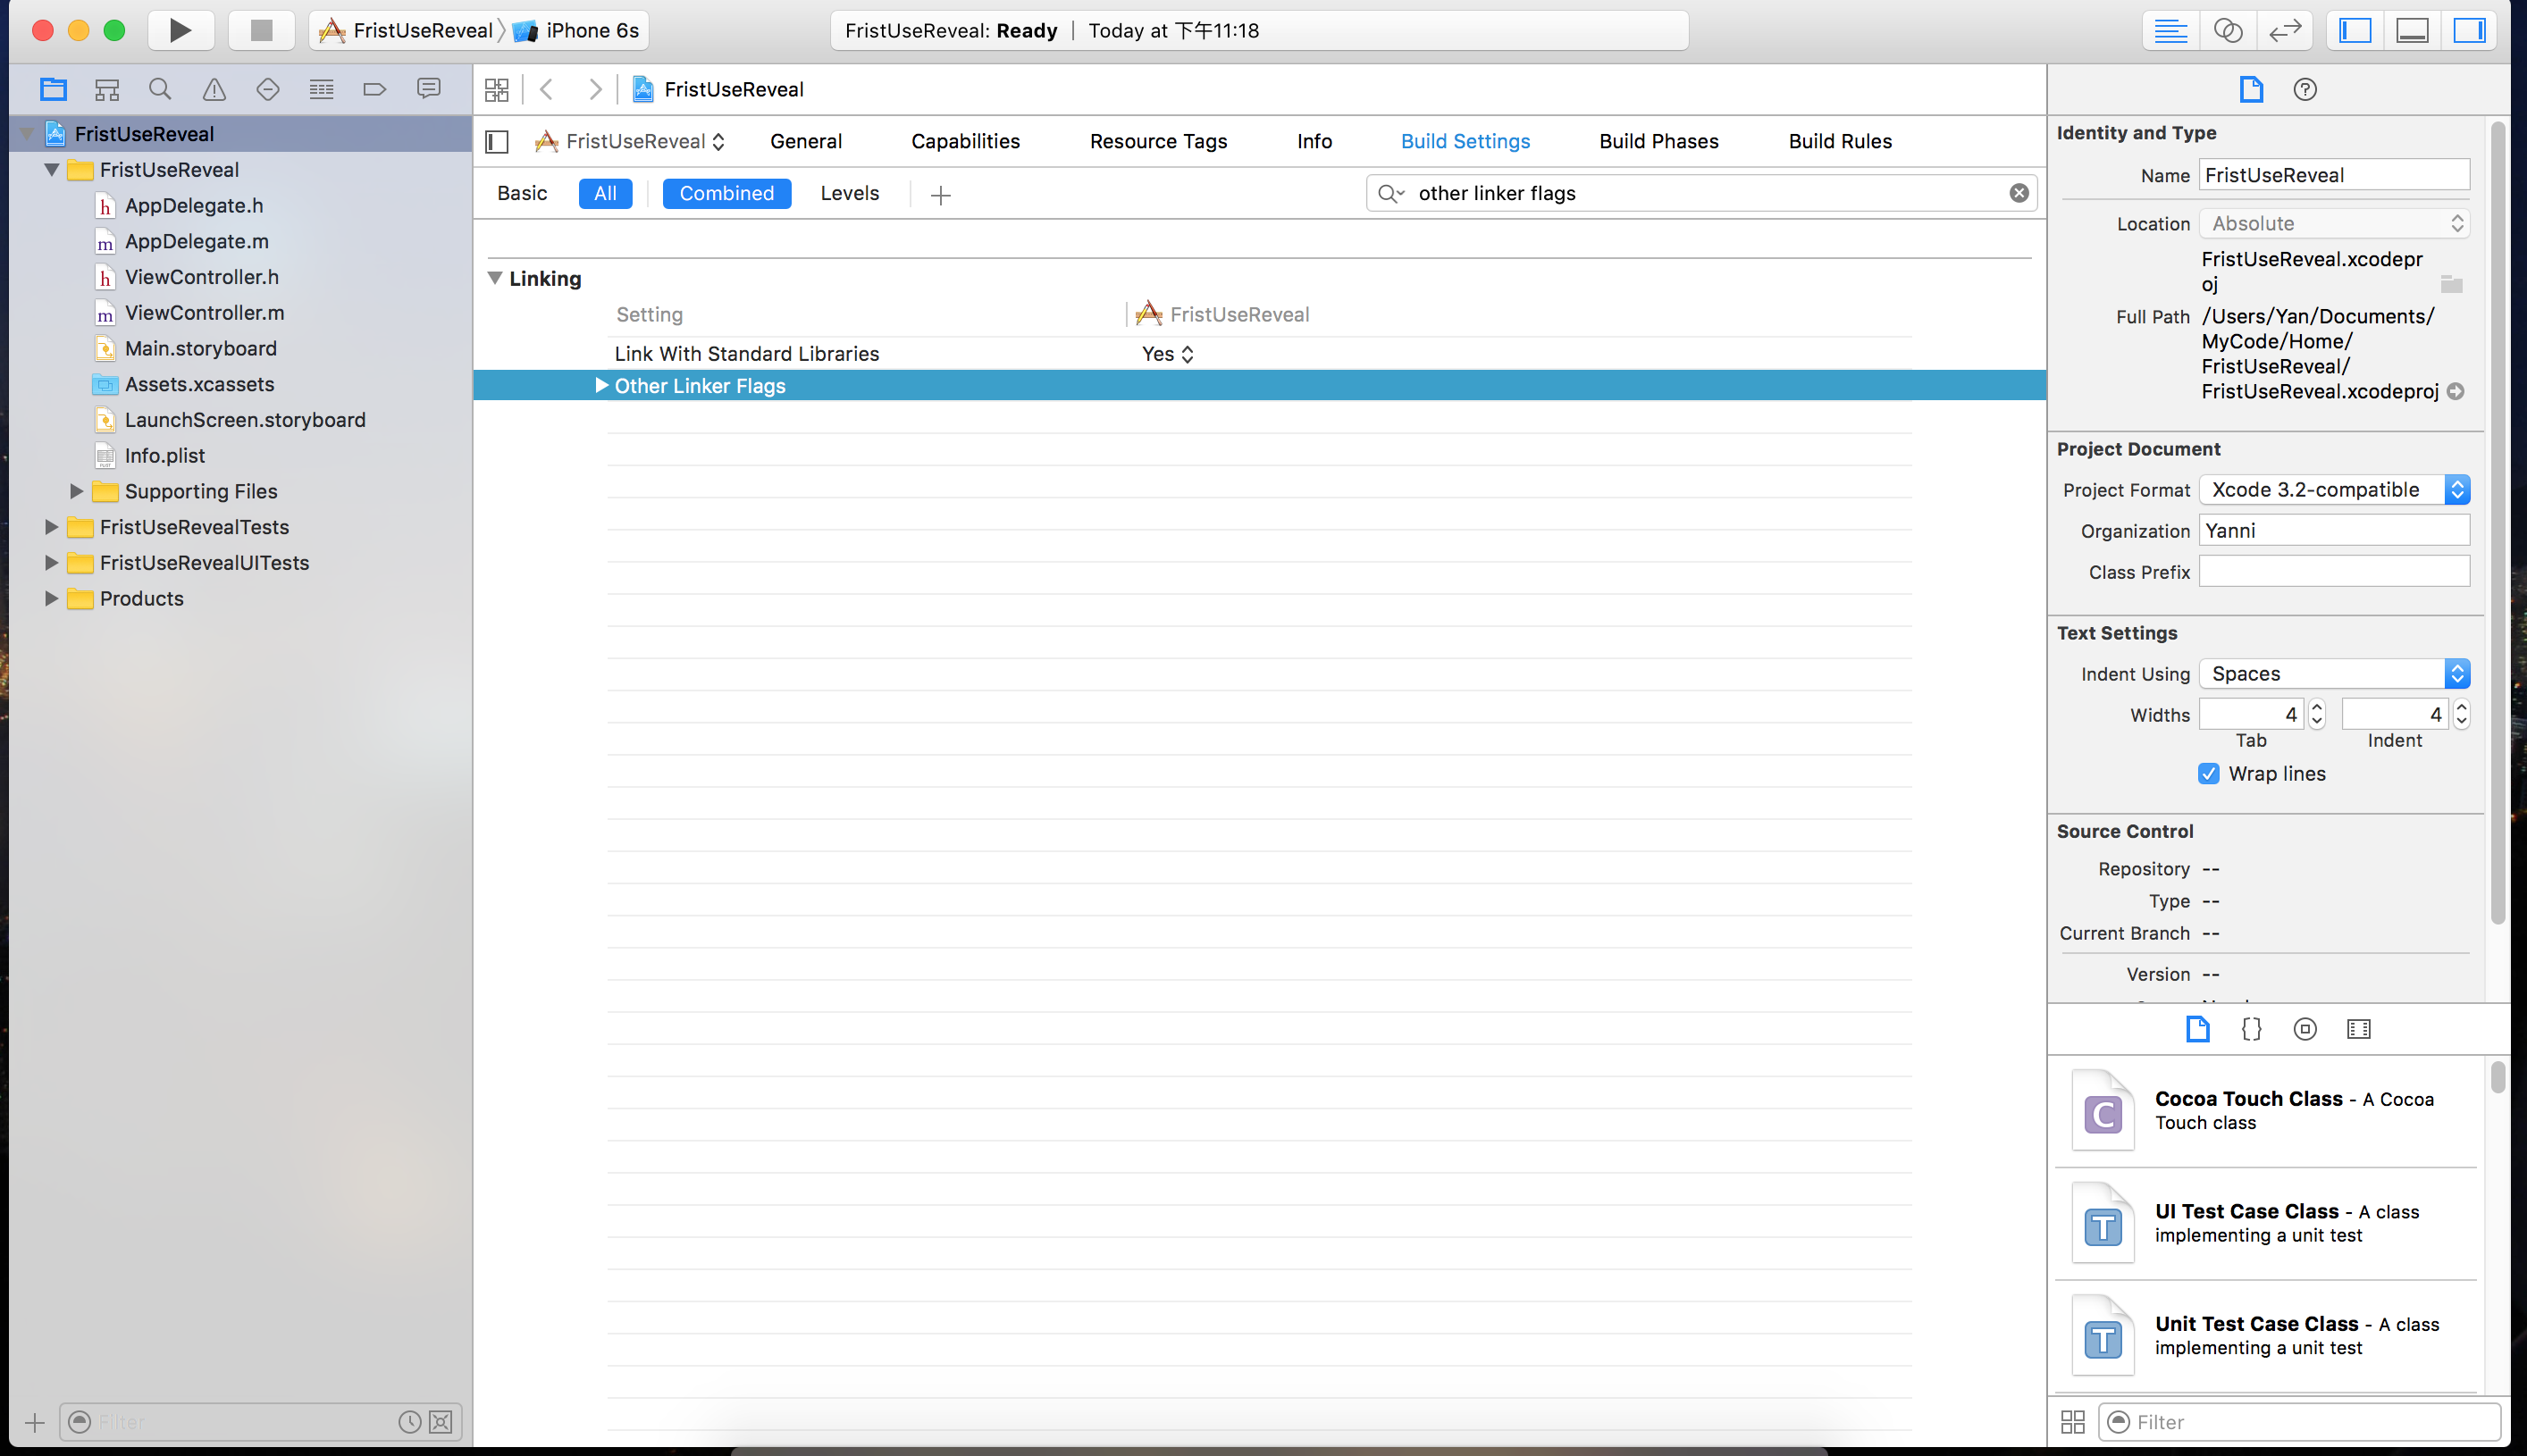The width and height of the screenshot is (2527, 1456).
Task: Toggle the projects and targets list
Action: pyautogui.click(x=497, y=141)
